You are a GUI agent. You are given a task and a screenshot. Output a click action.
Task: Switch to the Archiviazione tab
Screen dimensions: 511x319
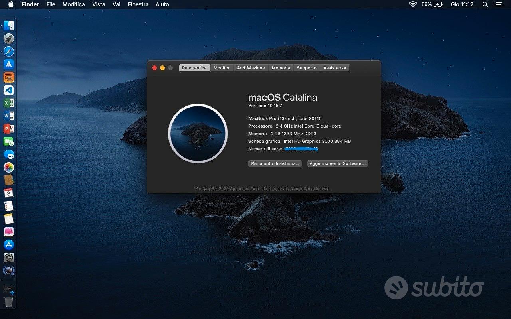pos(251,68)
